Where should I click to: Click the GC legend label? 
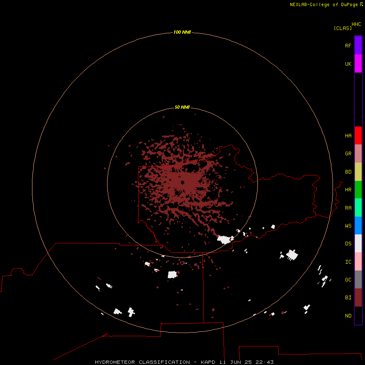pyautogui.click(x=348, y=280)
